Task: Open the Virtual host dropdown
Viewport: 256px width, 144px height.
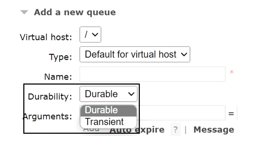Action: [90, 35]
